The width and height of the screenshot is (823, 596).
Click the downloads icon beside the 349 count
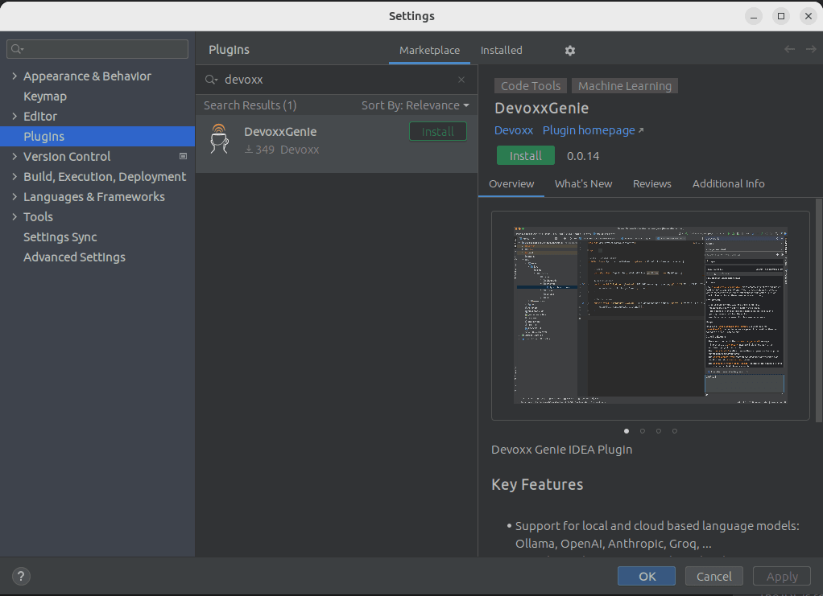coord(251,150)
